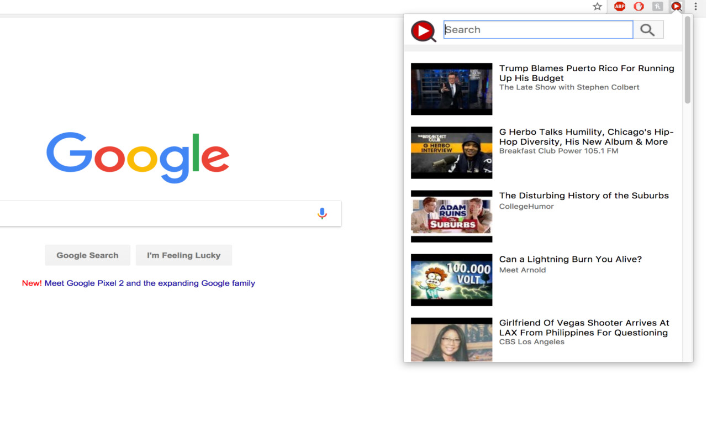The image size is (707, 442).
Task: Open the Adblock Plus extension icon
Action: point(620,7)
